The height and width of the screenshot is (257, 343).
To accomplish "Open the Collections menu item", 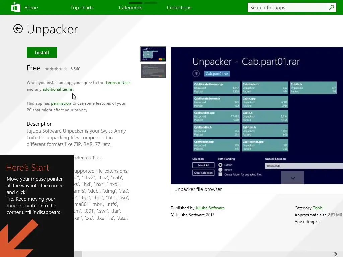I will 179,8.
